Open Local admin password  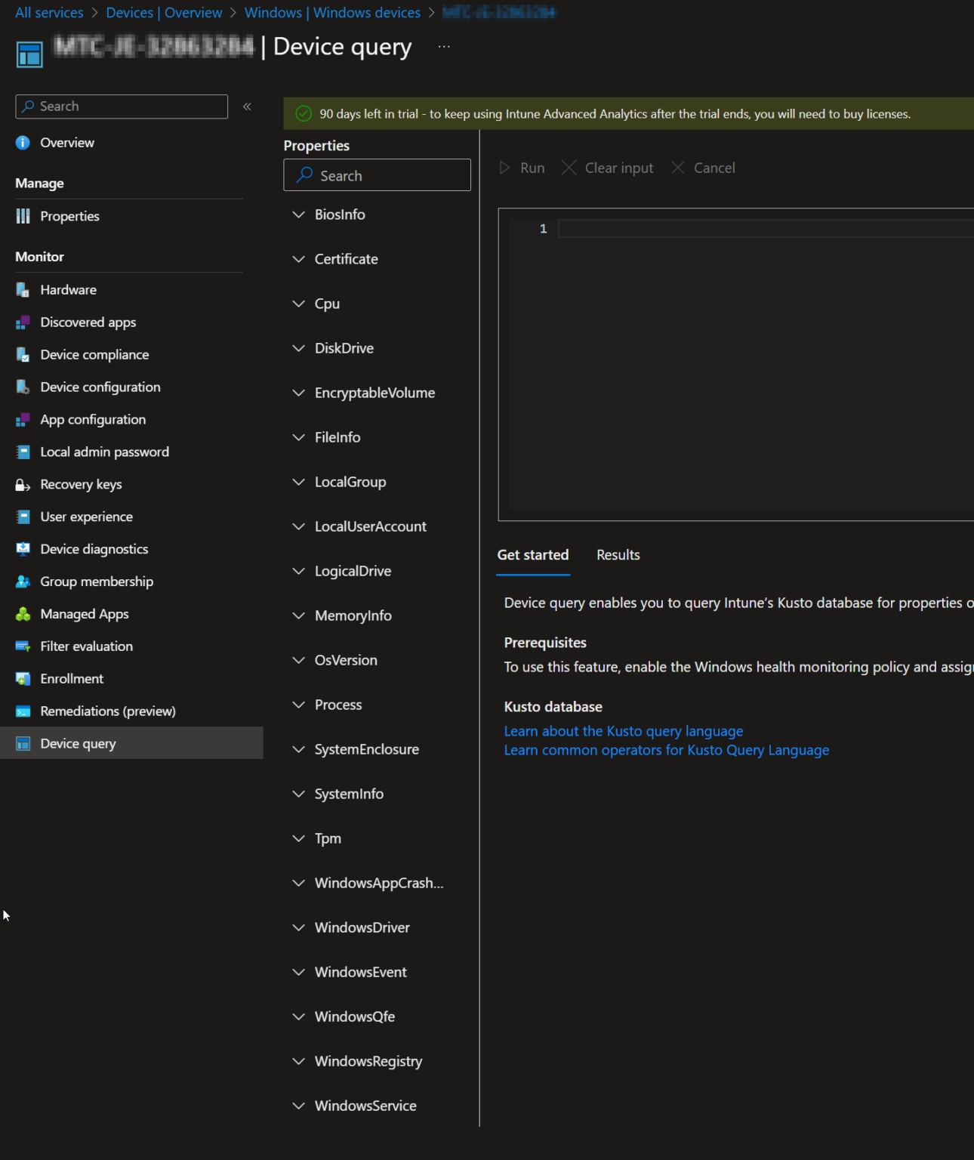(x=104, y=452)
